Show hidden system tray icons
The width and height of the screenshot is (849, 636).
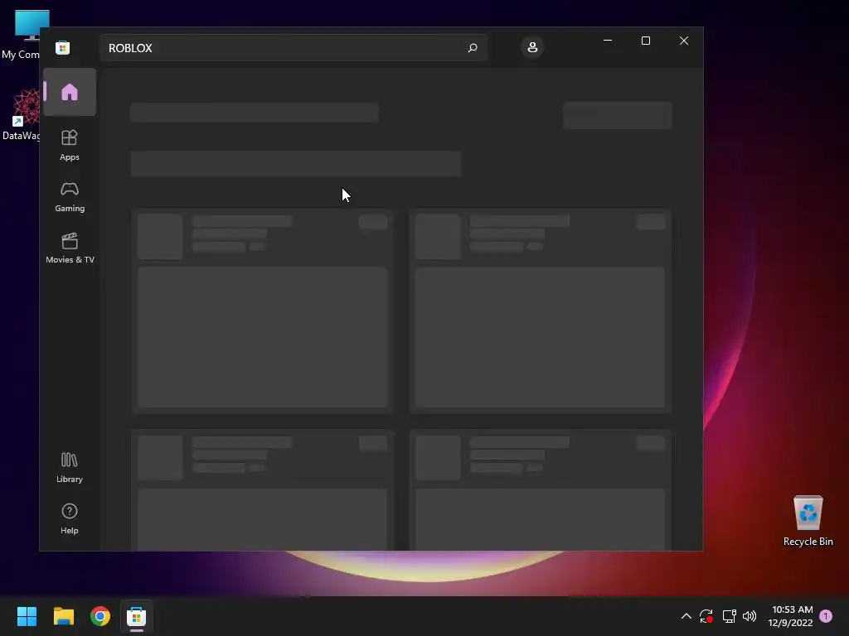coord(686,616)
